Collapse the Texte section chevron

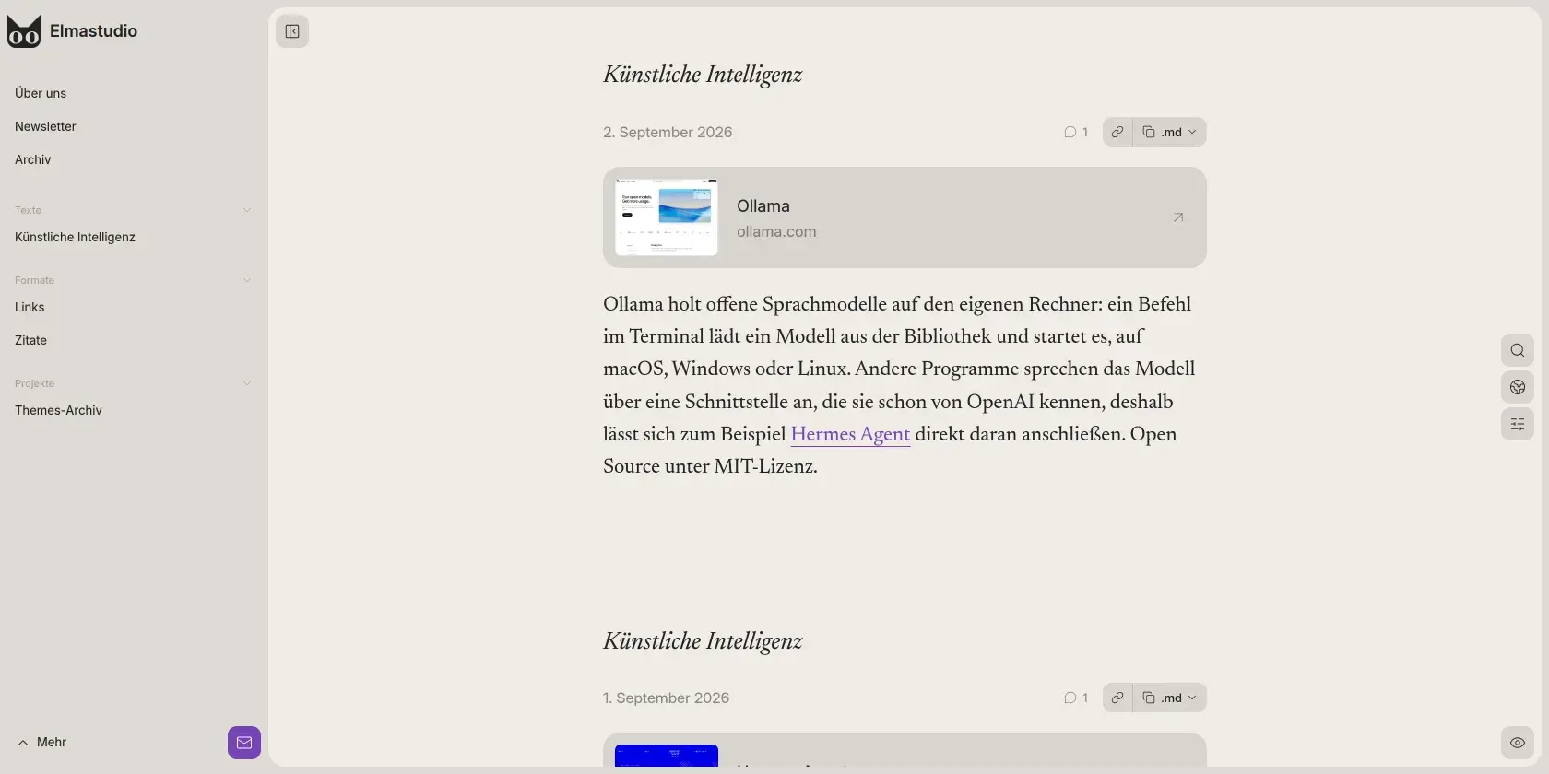[247, 210]
